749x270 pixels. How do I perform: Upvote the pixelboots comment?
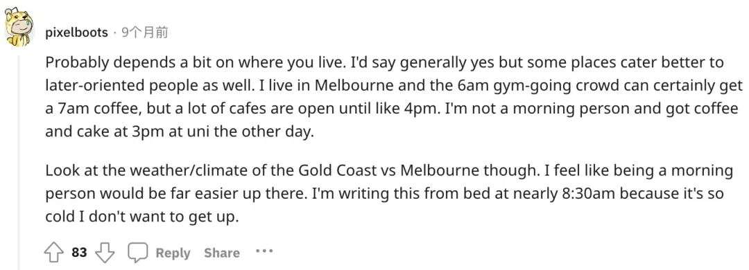click(x=53, y=253)
